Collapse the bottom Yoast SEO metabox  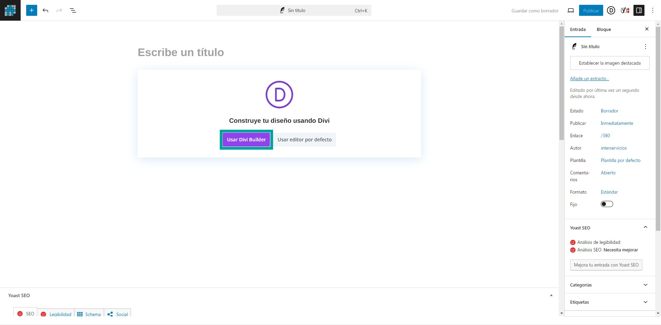[x=551, y=295]
